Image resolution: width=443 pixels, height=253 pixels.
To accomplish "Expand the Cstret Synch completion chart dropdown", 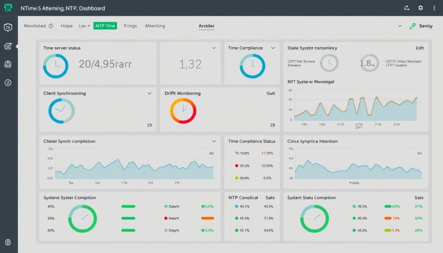I will (x=213, y=141).
